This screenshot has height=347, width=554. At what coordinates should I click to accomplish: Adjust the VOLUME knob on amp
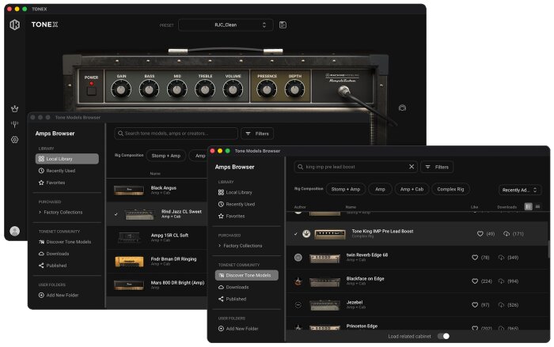pos(233,89)
